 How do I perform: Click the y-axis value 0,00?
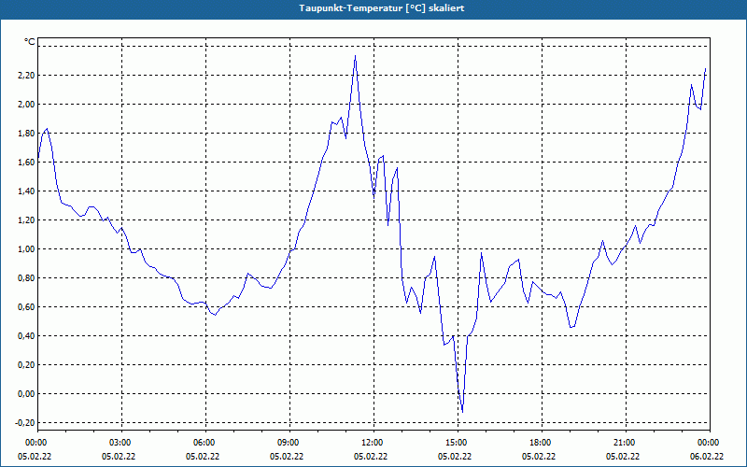click(x=26, y=394)
